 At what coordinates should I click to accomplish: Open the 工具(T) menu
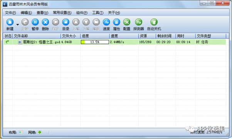[x=98, y=13]
